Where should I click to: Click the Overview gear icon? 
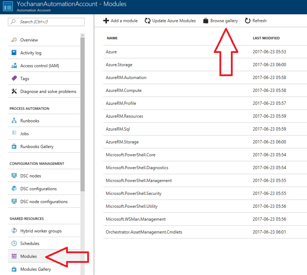click(x=14, y=40)
